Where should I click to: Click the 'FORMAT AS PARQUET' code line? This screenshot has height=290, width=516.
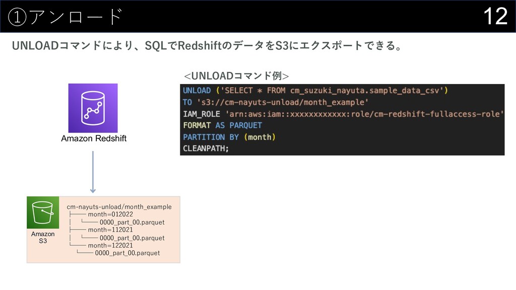222,125
